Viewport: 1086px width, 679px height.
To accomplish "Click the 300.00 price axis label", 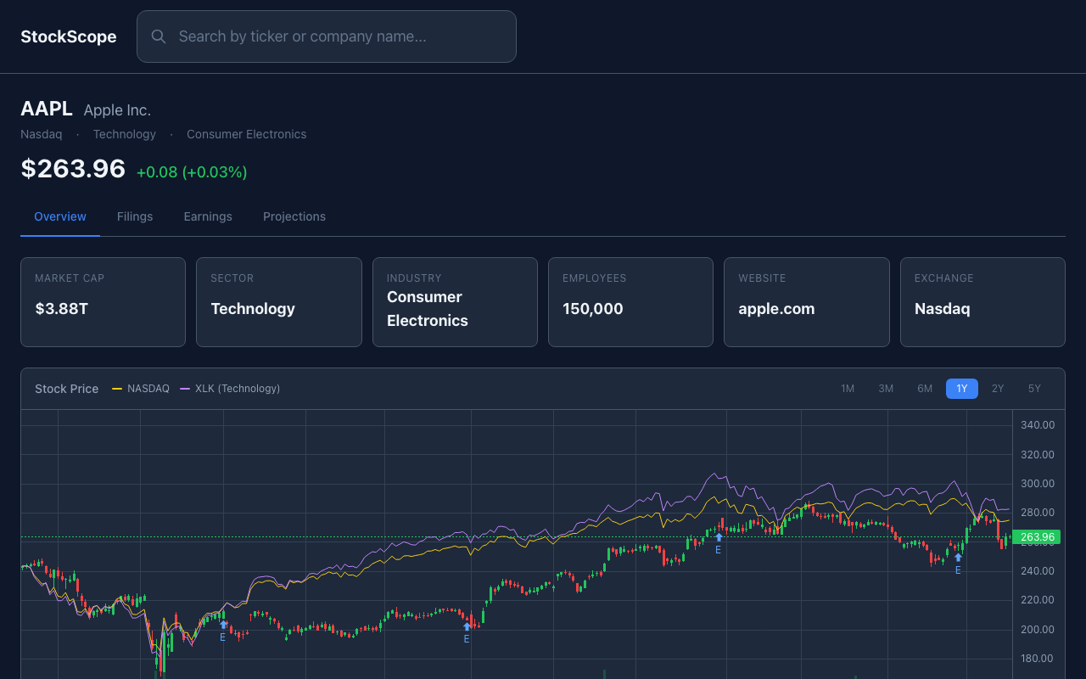I will click(x=1037, y=484).
